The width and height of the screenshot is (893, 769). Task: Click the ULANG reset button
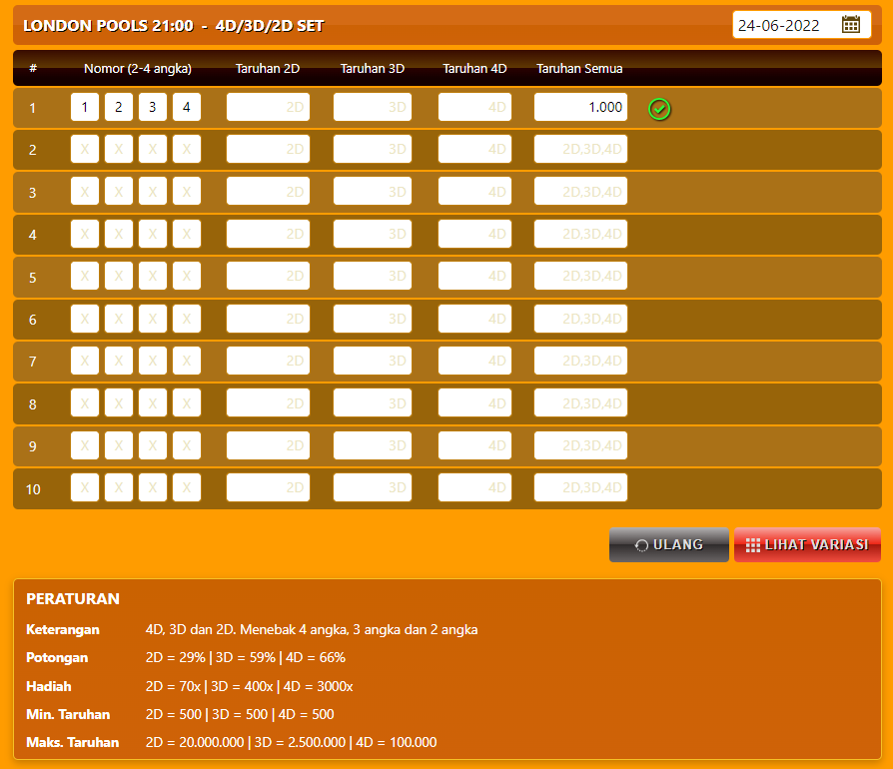(x=668, y=545)
